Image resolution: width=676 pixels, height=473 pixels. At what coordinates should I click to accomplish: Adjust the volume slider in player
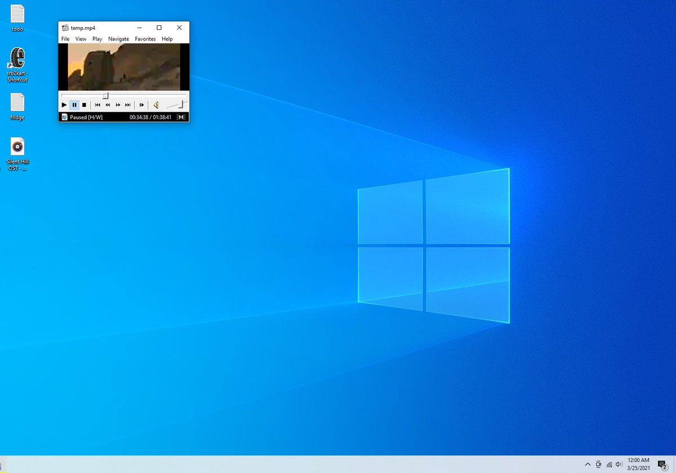point(176,105)
